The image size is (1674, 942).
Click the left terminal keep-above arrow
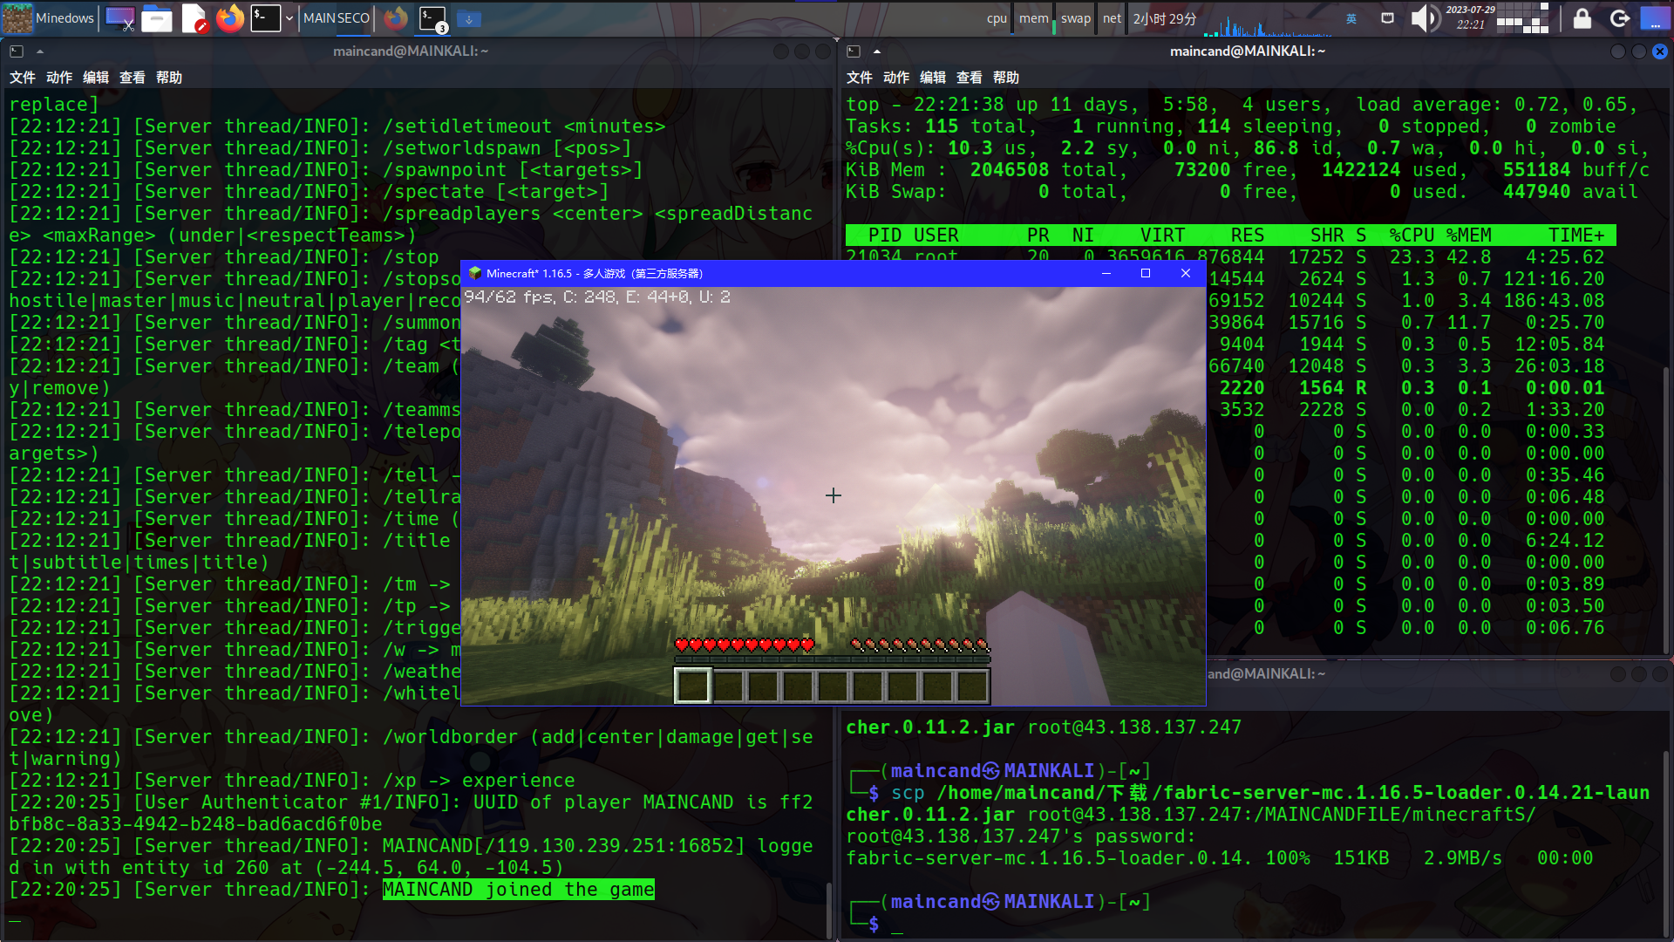point(40,51)
